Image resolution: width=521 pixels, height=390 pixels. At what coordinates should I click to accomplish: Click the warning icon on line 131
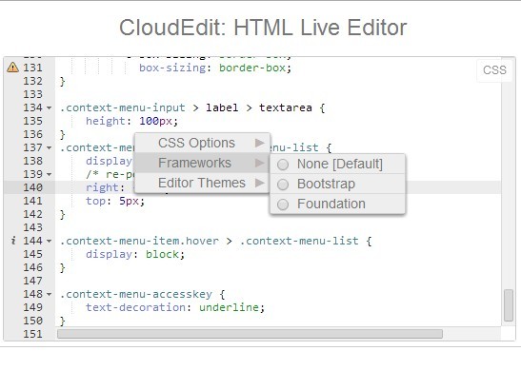pos(12,68)
